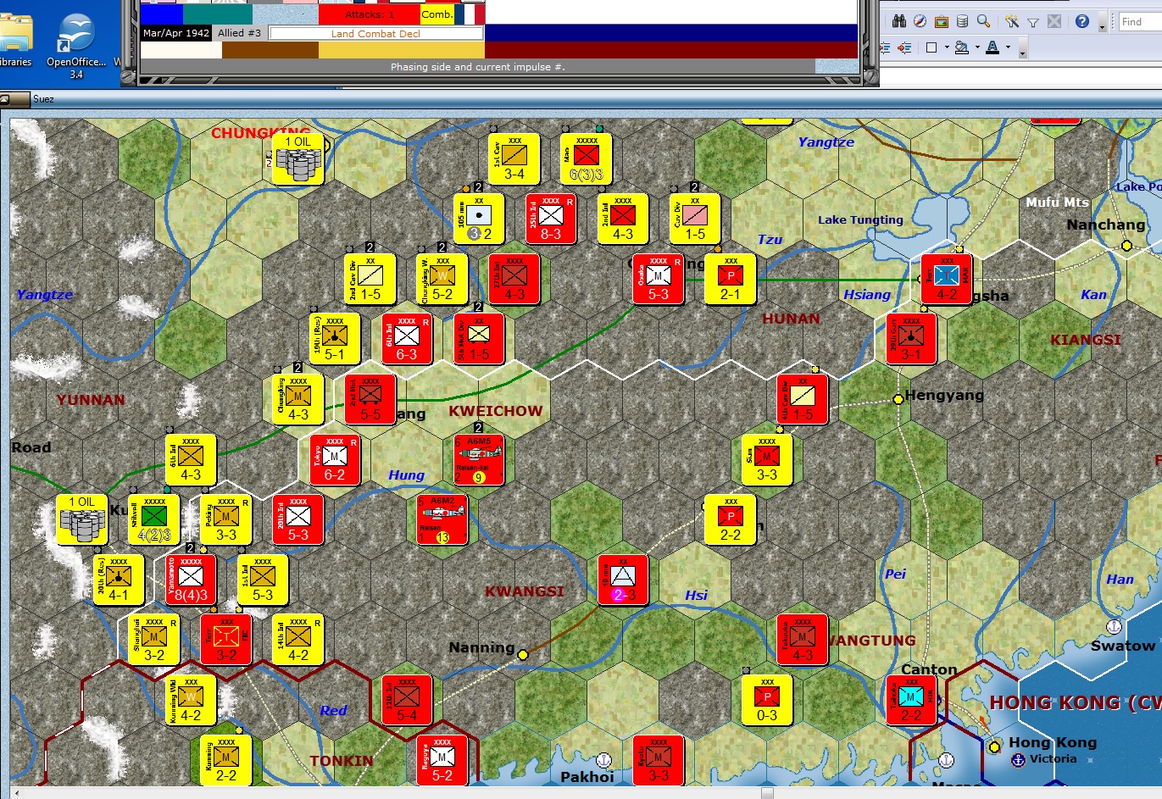Click the Increase Indent icon
Viewport: 1162px width, 799px height.
(x=904, y=47)
